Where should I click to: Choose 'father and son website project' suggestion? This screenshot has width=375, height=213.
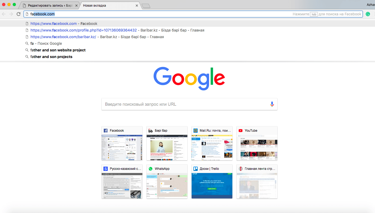(187, 50)
